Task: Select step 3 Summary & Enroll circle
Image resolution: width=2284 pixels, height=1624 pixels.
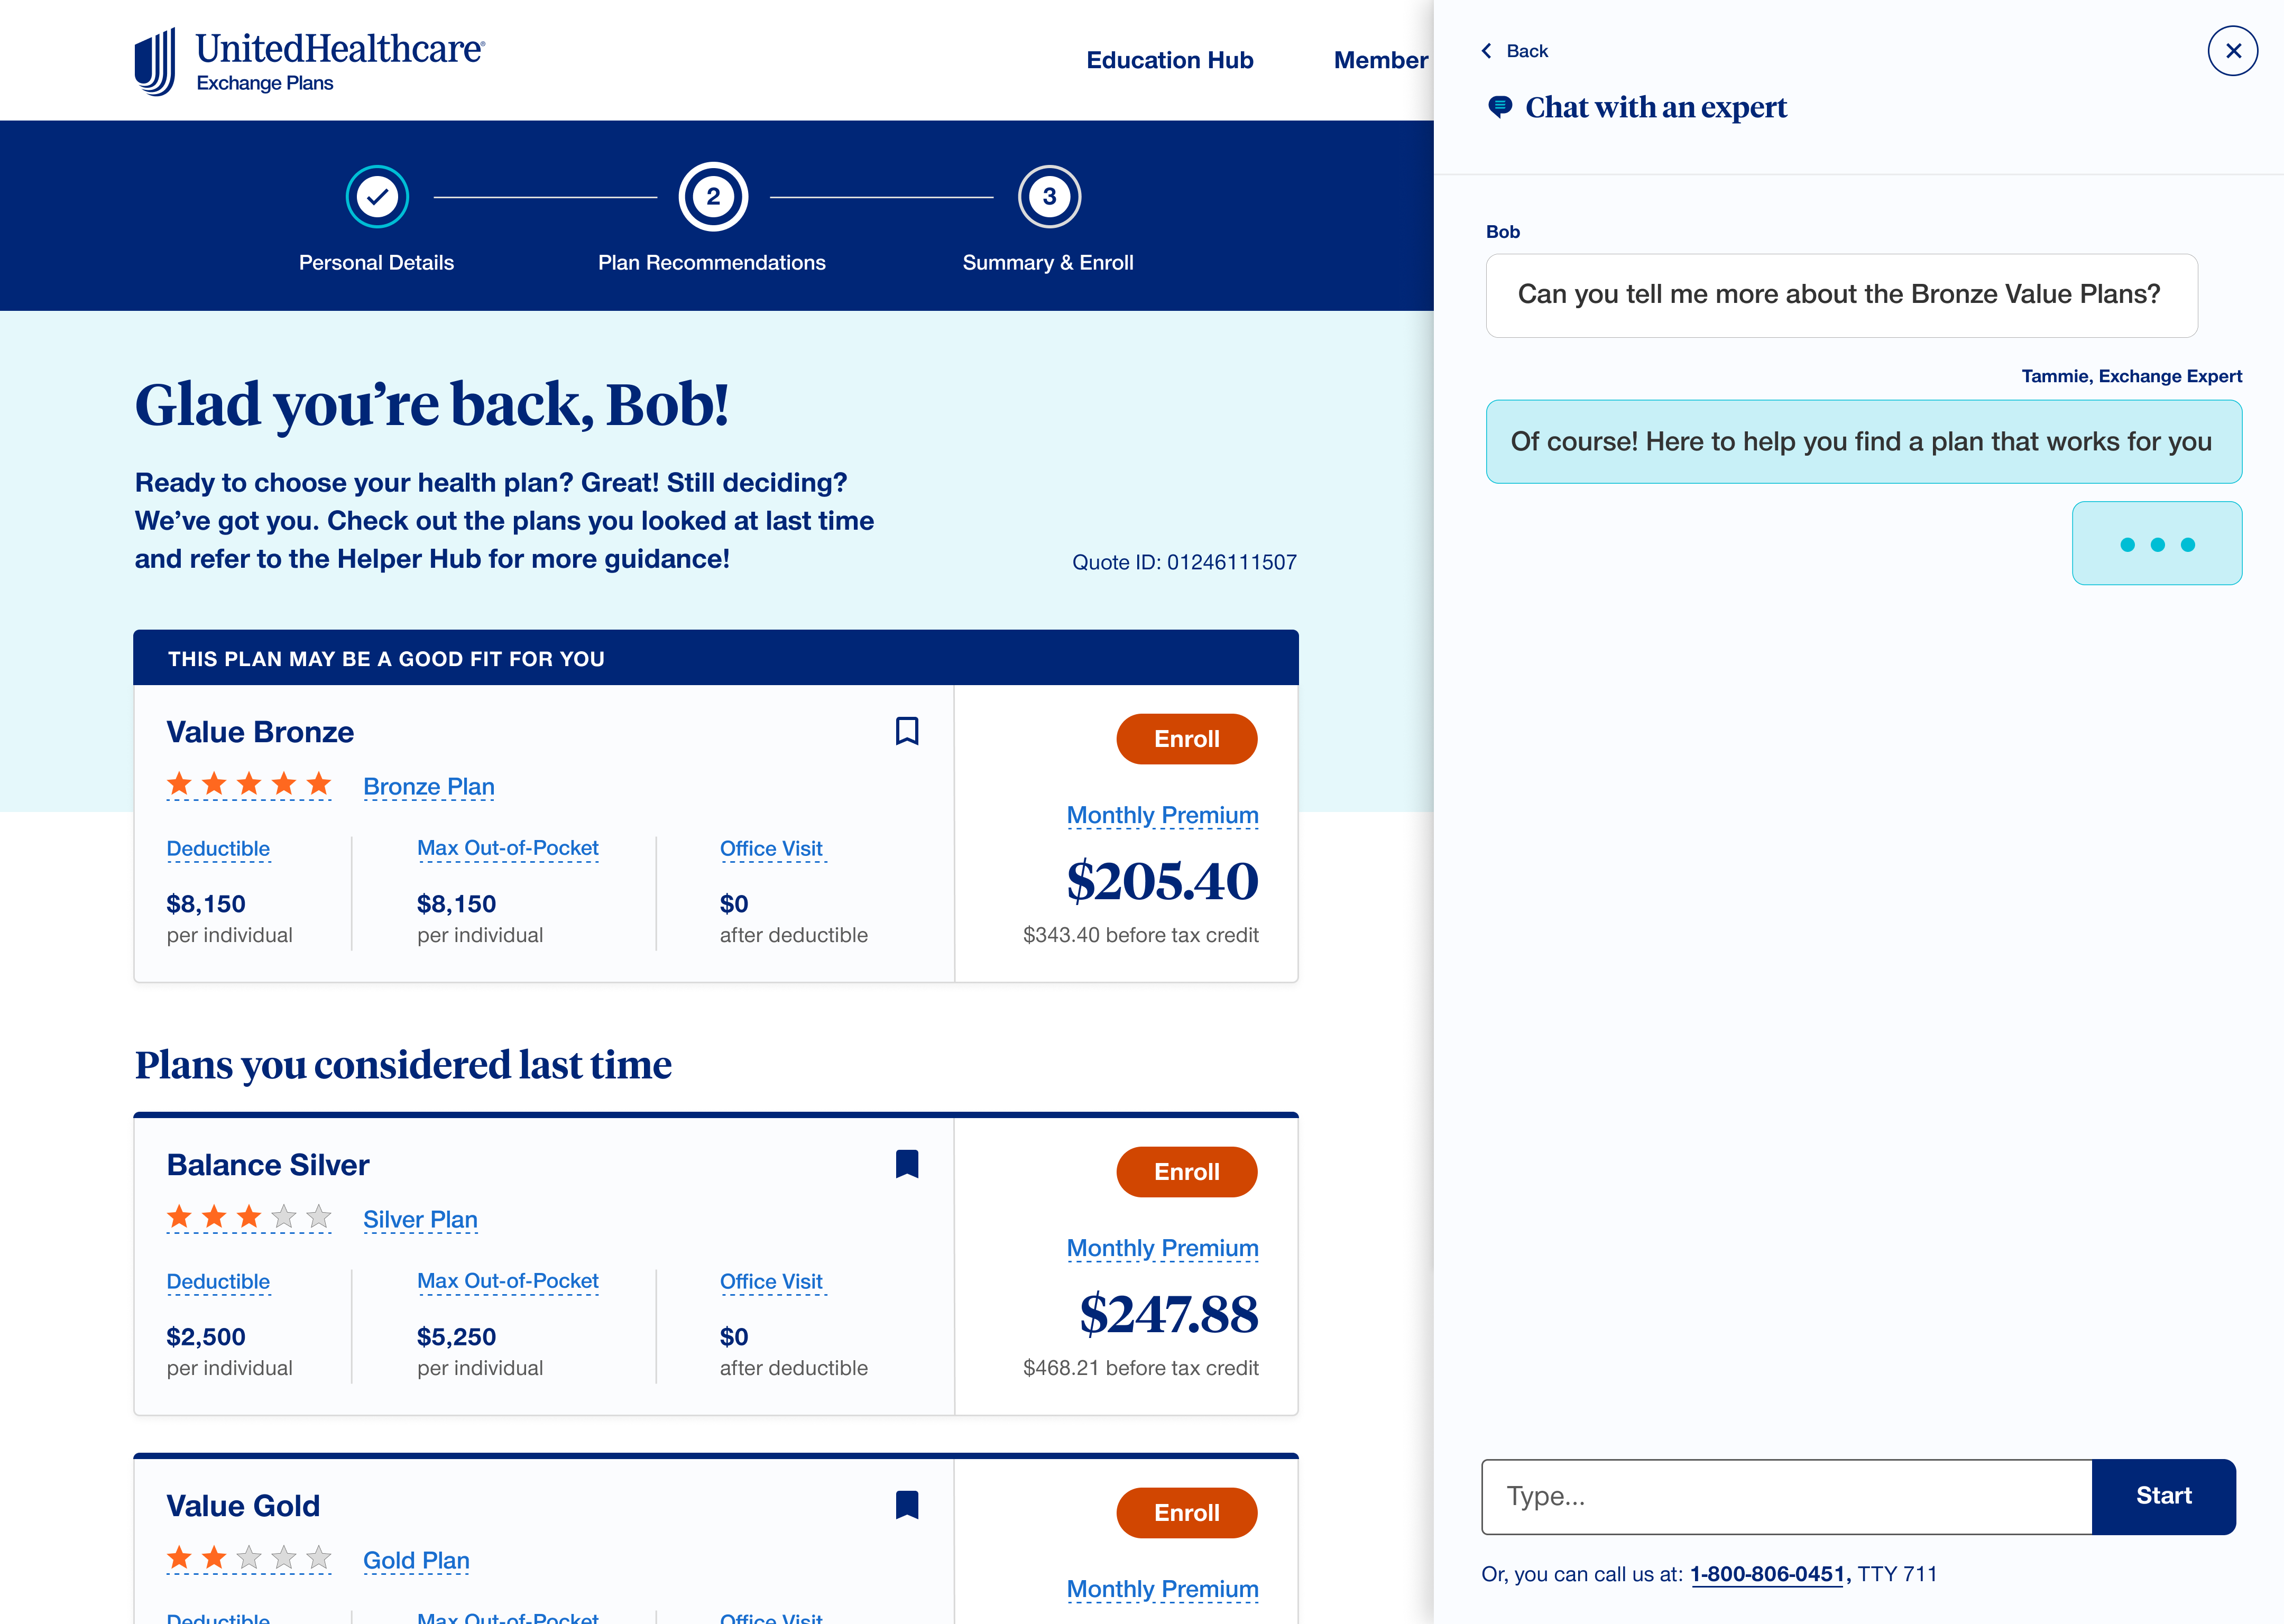Action: pyautogui.click(x=1048, y=198)
